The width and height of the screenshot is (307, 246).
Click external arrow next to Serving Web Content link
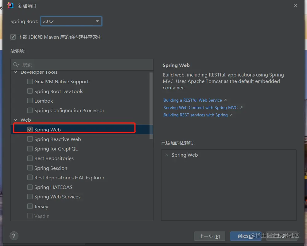tap(241, 107)
